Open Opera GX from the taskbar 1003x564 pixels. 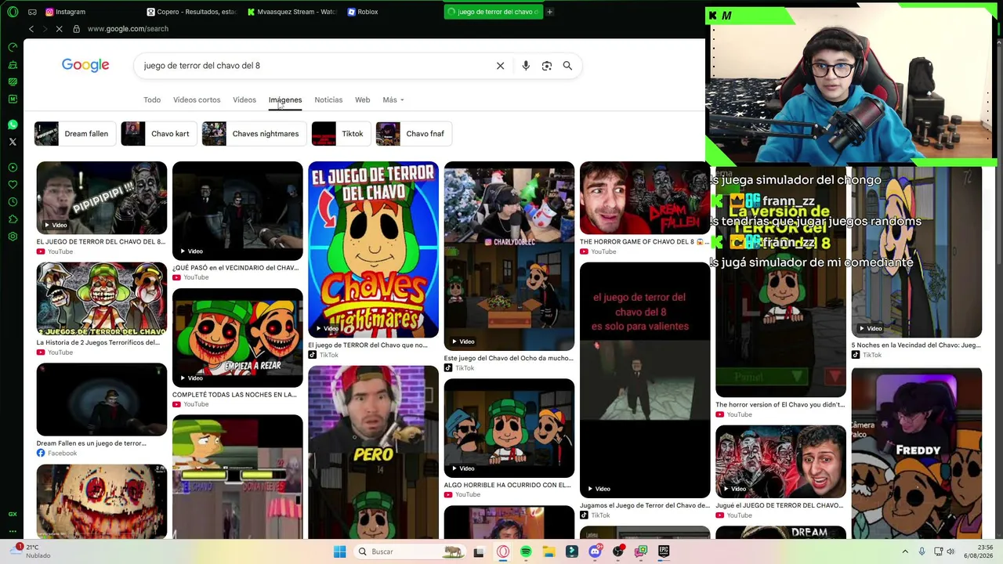pyautogui.click(x=503, y=551)
